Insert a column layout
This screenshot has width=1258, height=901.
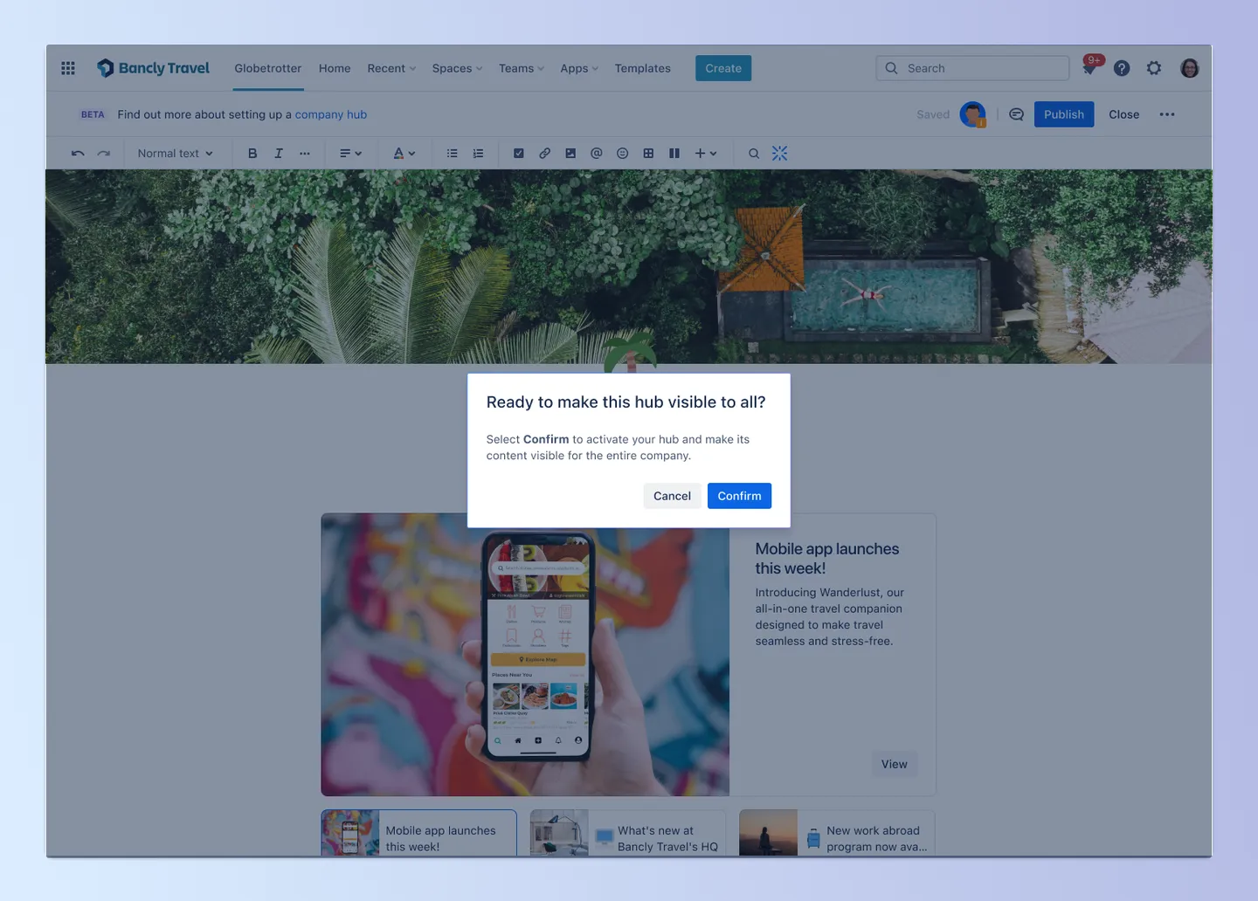(674, 154)
